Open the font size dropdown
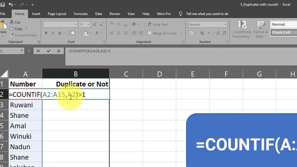 pyautogui.click(x=89, y=25)
